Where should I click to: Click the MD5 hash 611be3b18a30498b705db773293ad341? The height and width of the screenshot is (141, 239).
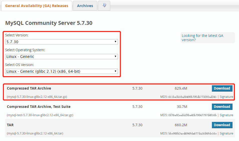[192, 97]
